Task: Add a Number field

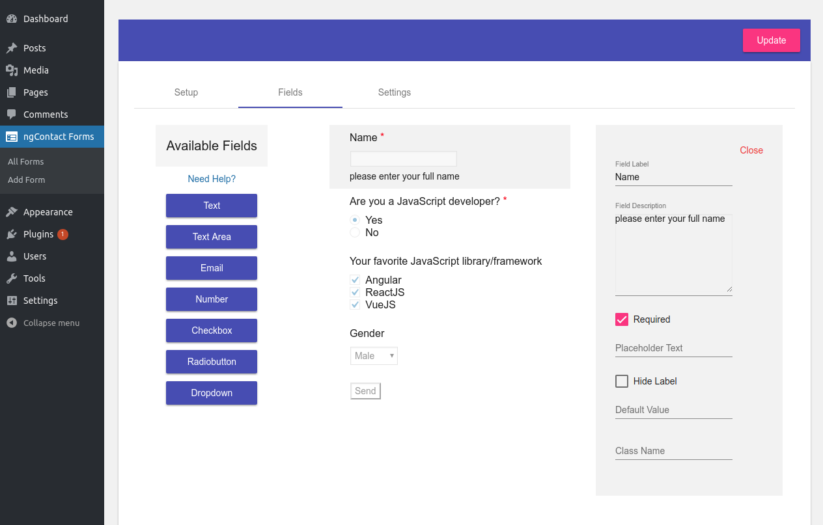Action: click(212, 299)
